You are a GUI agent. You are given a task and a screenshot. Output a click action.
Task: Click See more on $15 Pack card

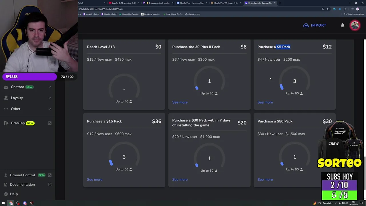pos(95,179)
